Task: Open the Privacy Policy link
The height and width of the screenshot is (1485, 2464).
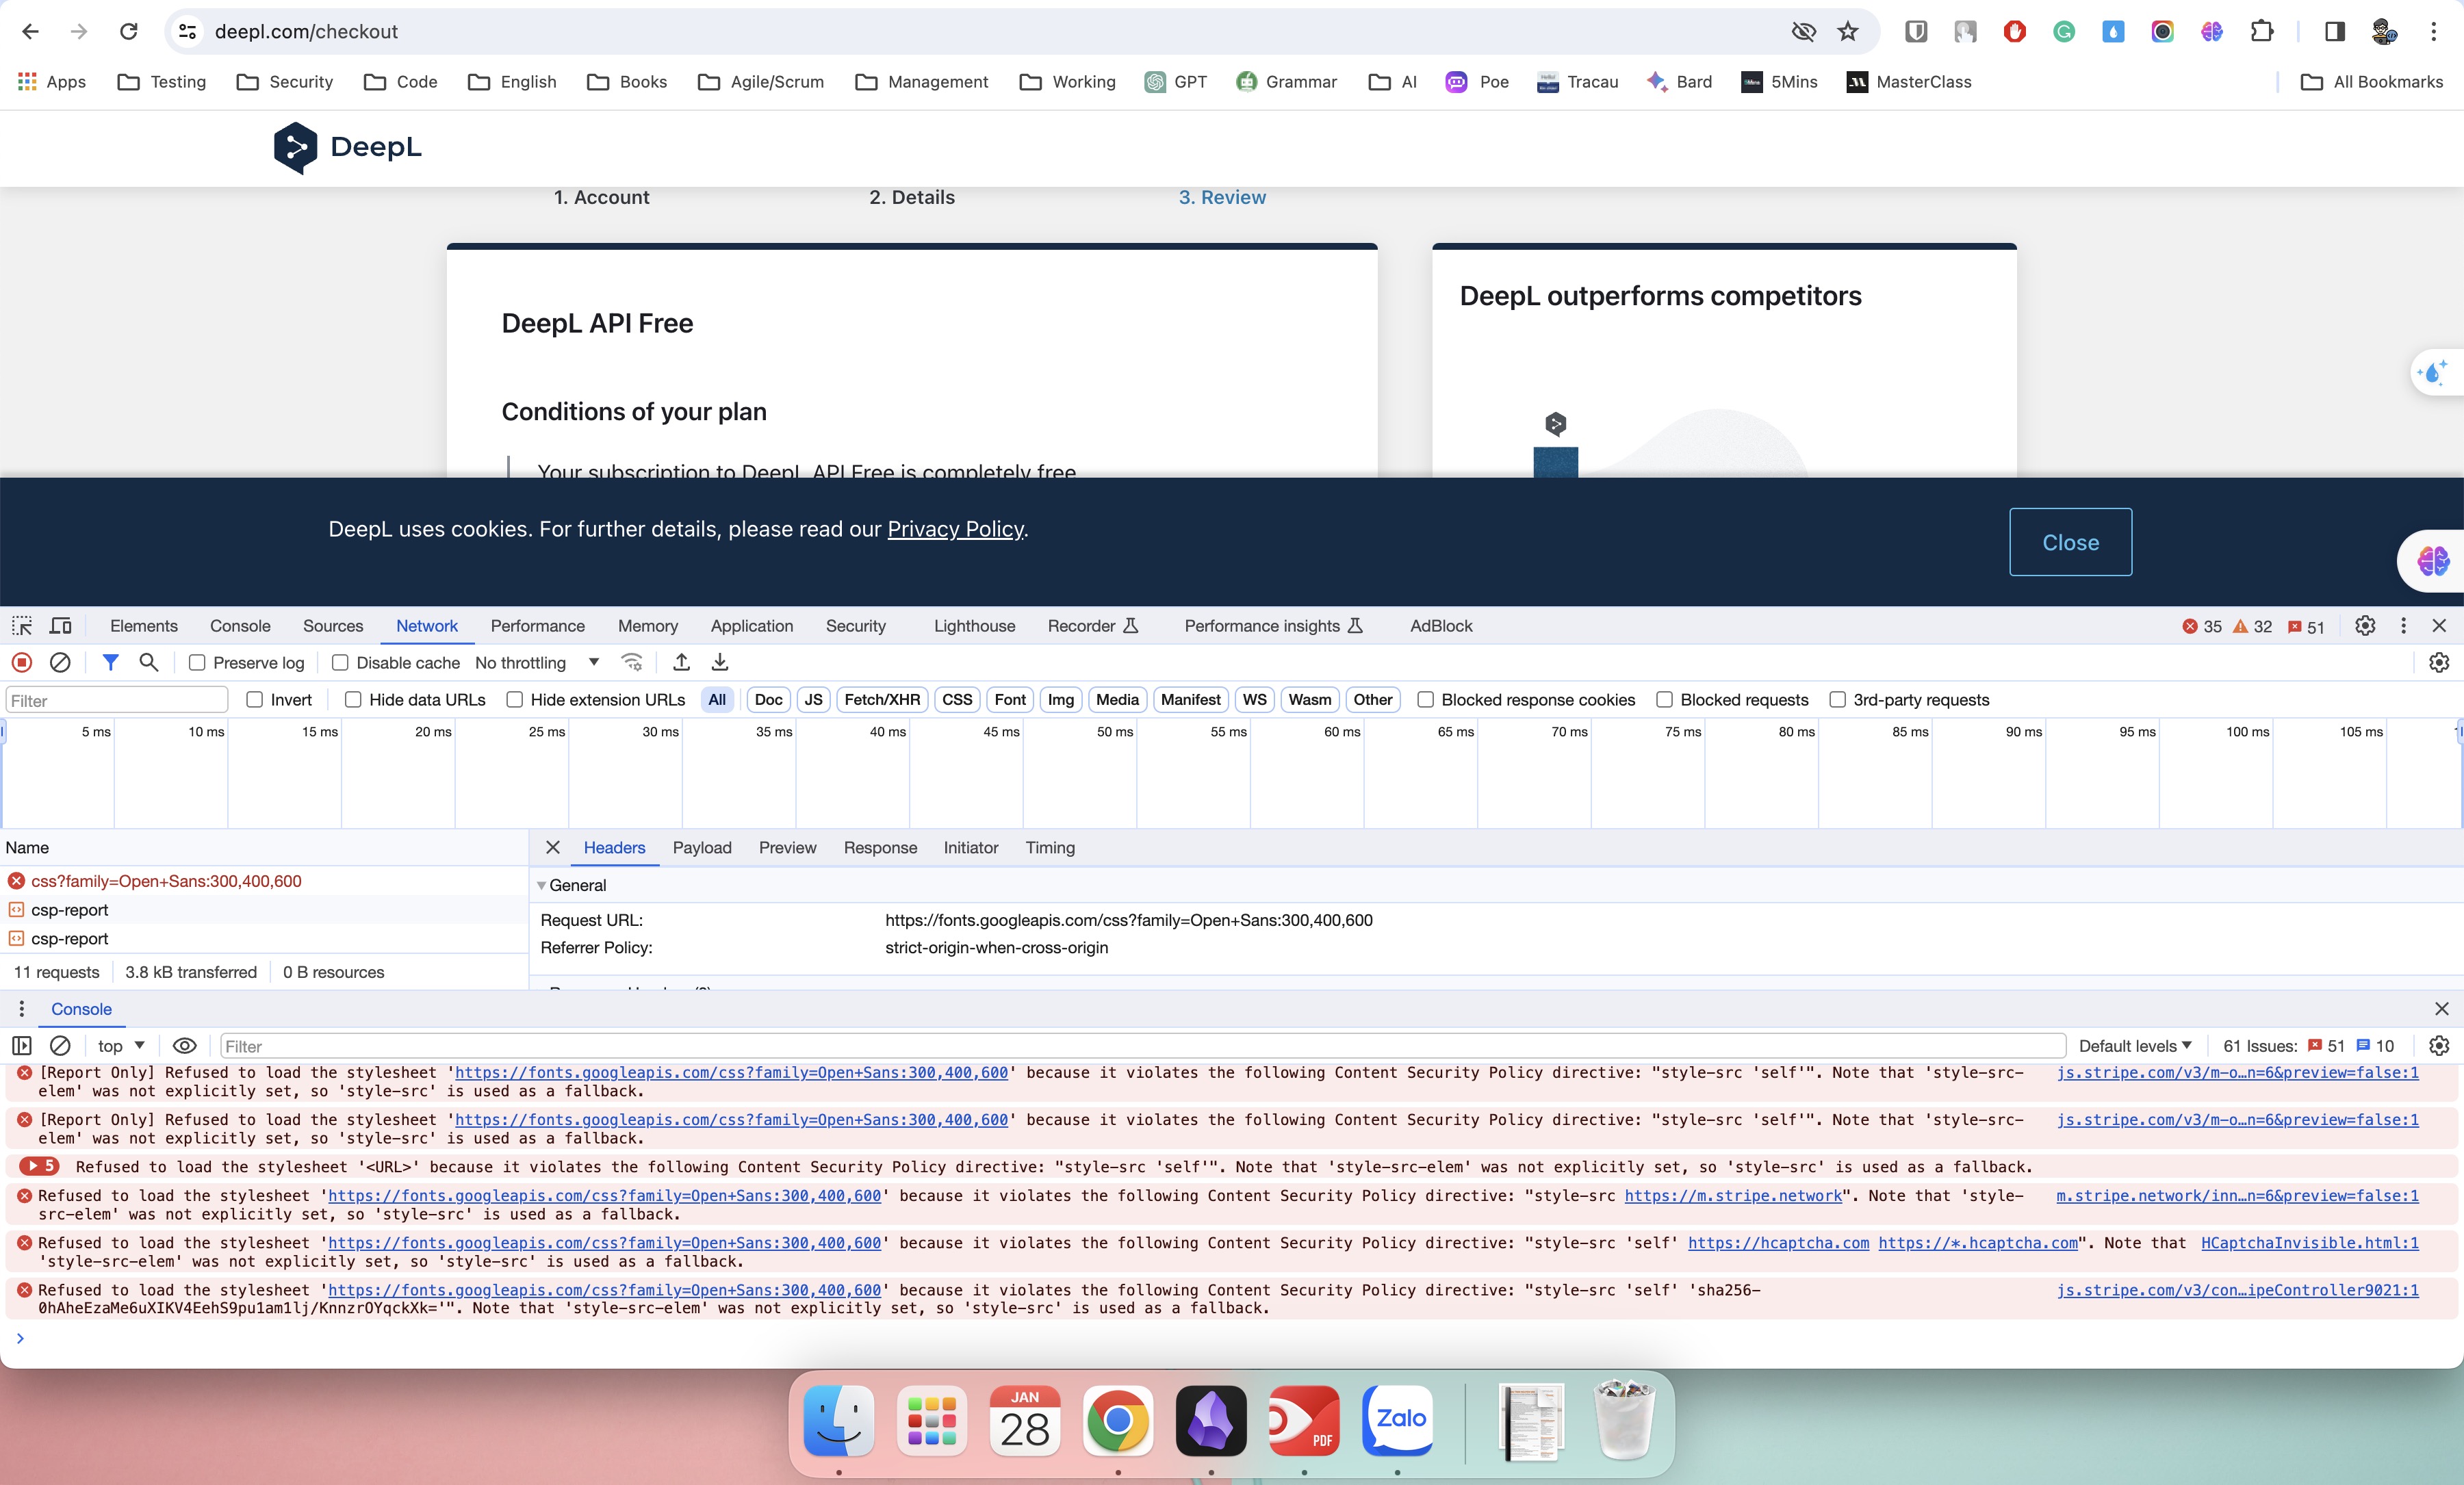Action: pos(955,529)
